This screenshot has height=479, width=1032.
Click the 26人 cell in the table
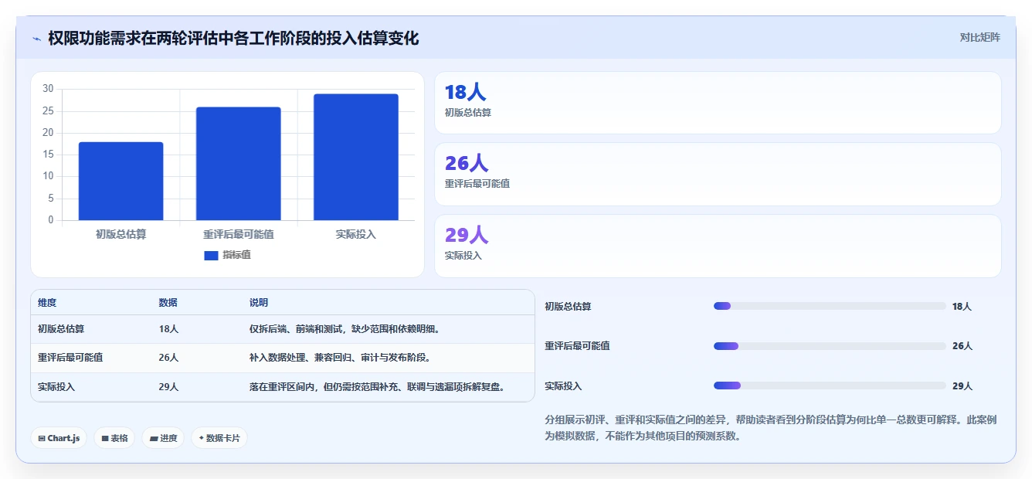(168, 358)
